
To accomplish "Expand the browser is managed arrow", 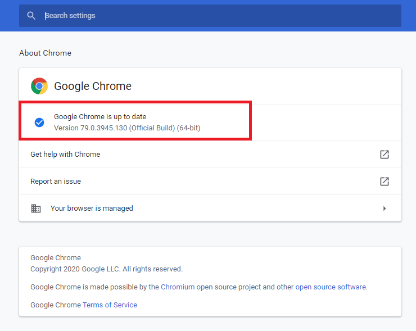I will click(x=385, y=208).
